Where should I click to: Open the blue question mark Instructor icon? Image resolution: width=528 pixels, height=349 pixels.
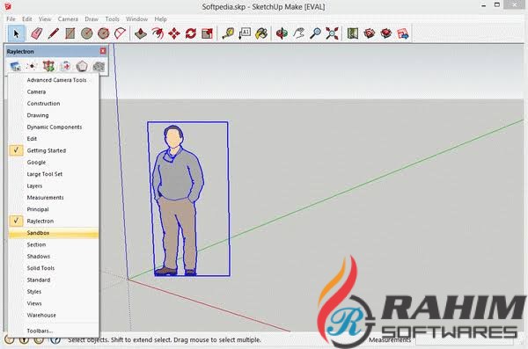[x=55, y=340]
